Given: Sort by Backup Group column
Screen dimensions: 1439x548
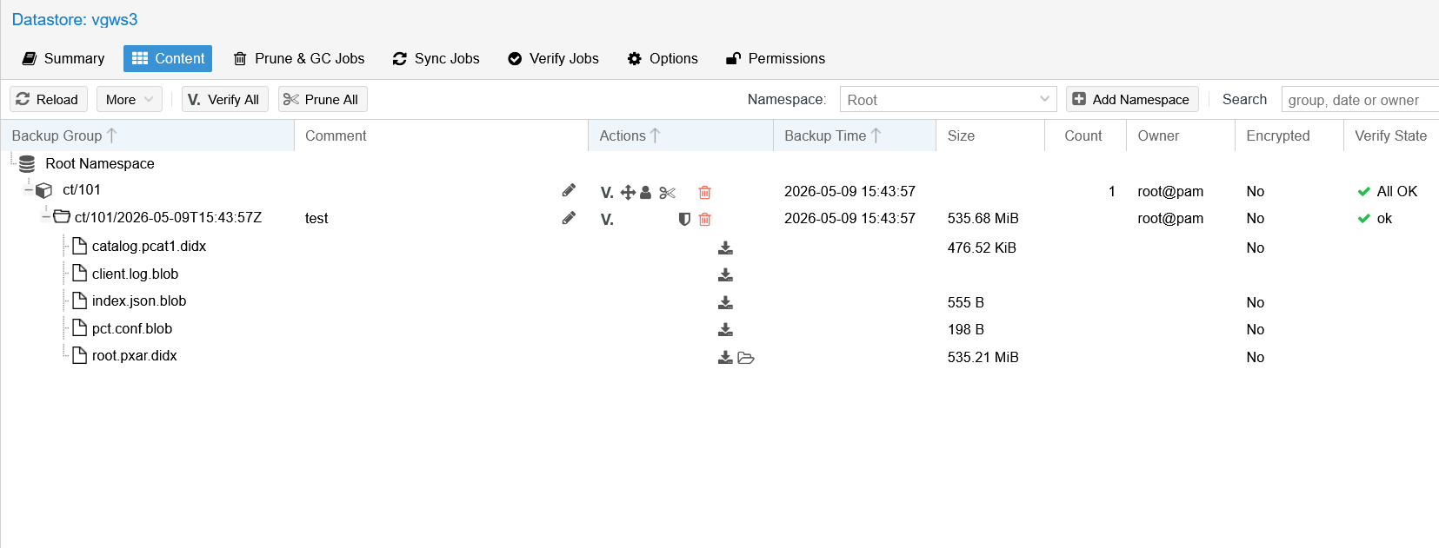Looking at the screenshot, I should (148, 135).
